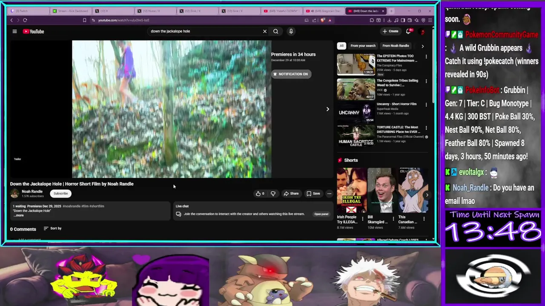This screenshot has width=545, height=306.
Task: Reload the page in the browser
Action: click(x=25, y=20)
